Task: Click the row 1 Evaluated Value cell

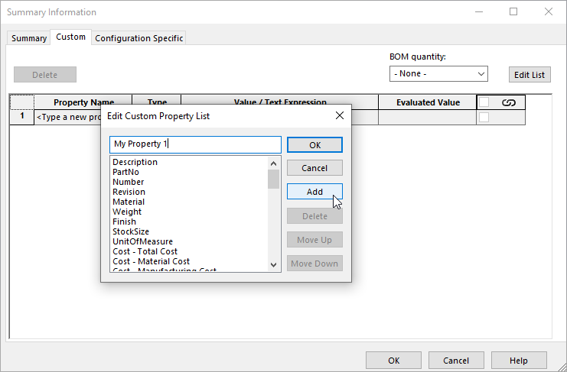Action: [x=428, y=118]
